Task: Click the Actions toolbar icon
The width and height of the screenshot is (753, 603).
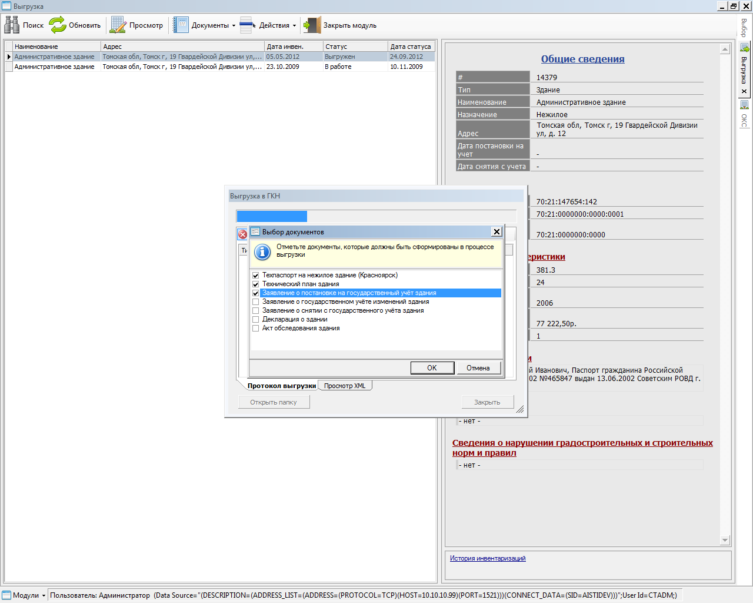Action: (248, 25)
